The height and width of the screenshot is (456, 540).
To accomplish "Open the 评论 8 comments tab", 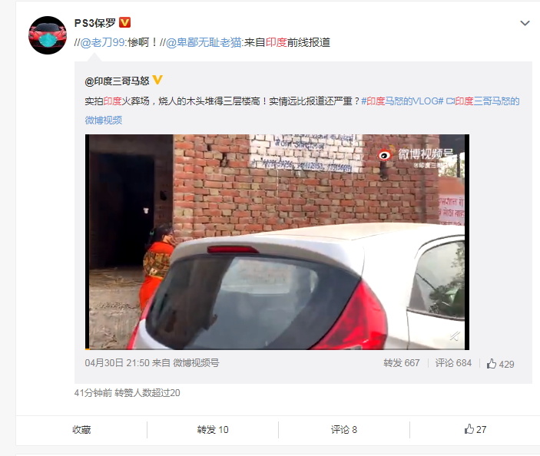I will click(344, 429).
